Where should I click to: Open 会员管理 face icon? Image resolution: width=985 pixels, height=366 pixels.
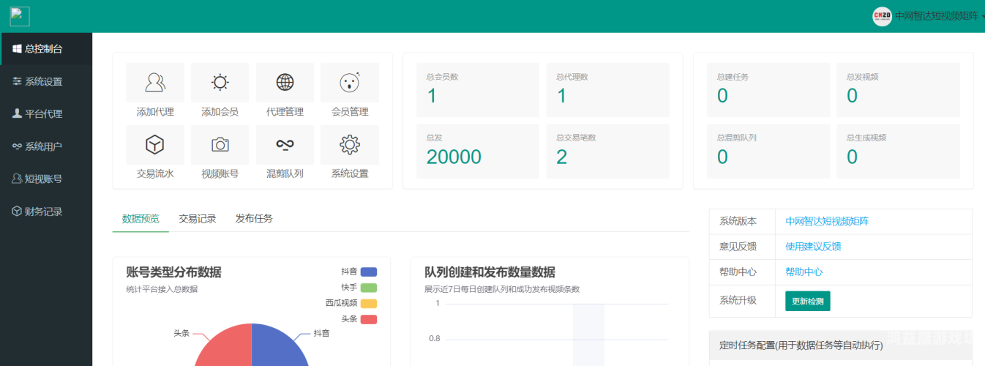[350, 82]
